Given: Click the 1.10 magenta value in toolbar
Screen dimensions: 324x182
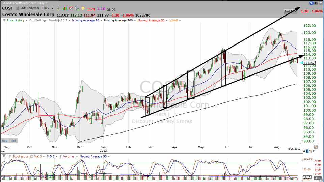Looking at the screenshot, I should (101, 9).
